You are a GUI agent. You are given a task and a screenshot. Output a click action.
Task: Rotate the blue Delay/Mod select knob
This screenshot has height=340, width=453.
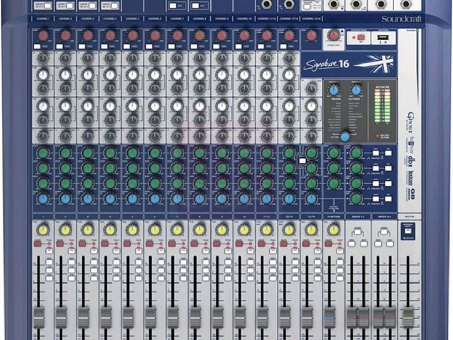click(356, 90)
